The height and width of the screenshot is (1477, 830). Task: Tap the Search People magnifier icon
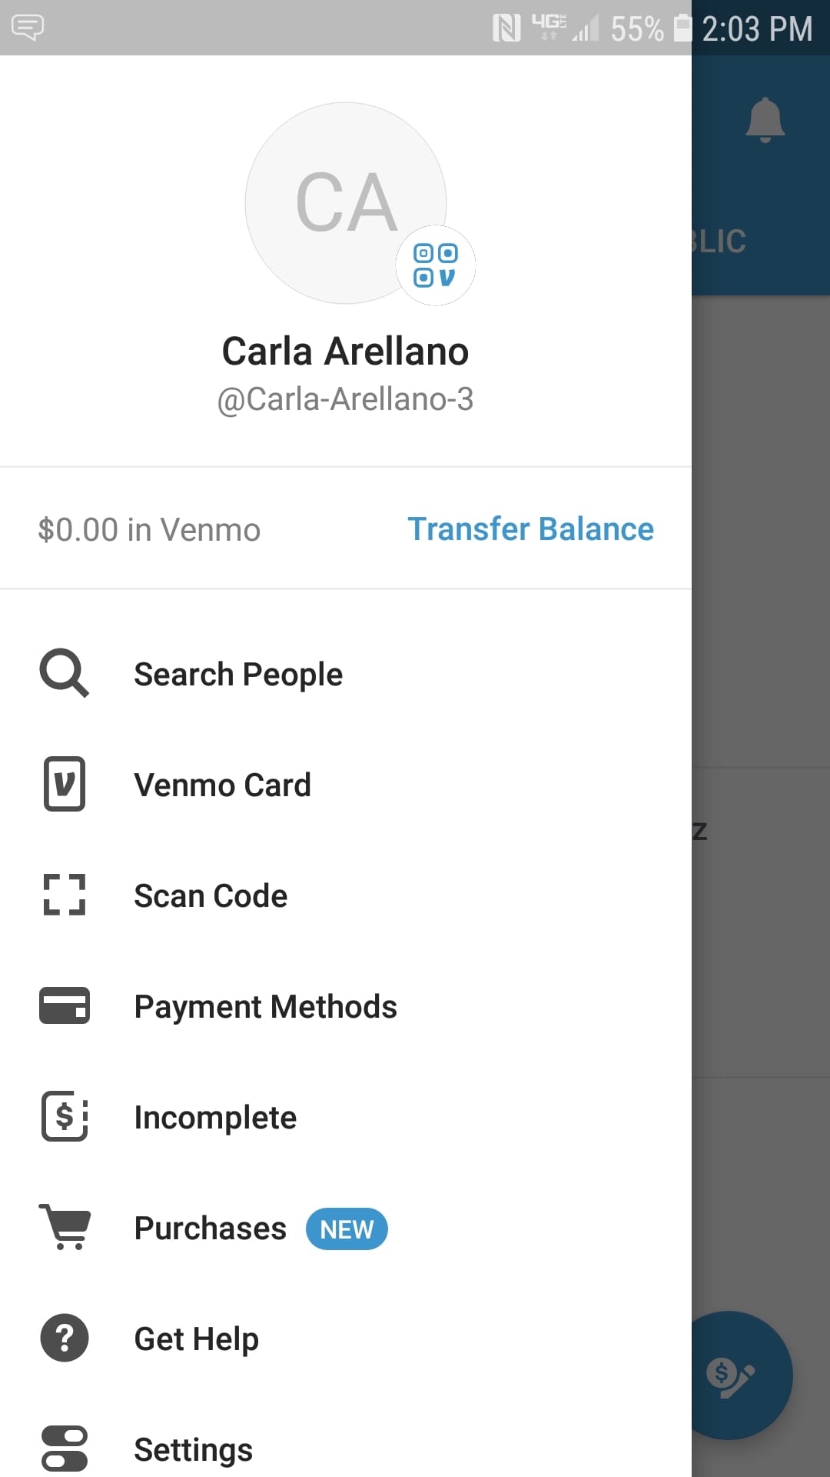(65, 674)
